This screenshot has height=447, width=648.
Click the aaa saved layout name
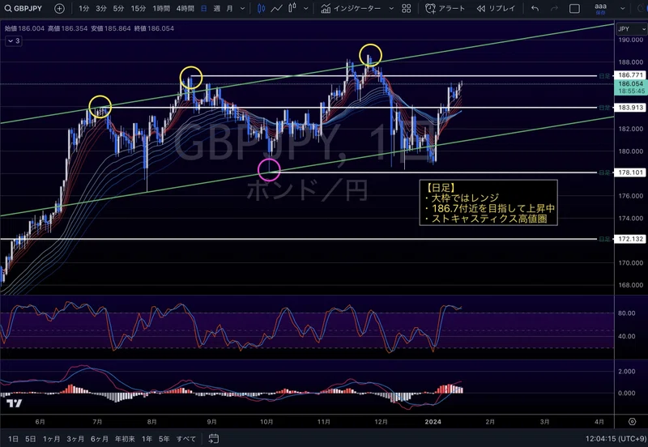(x=600, y=8)
